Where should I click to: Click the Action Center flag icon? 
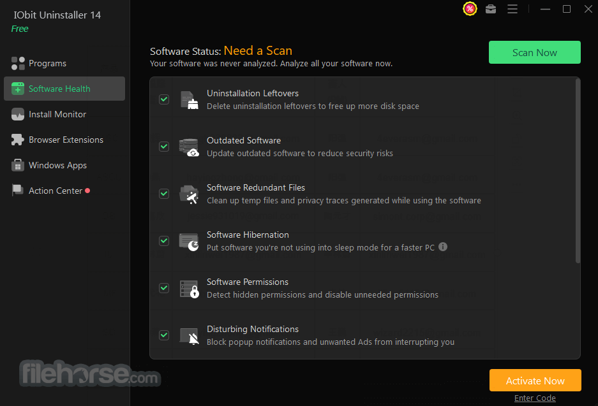tap(17, 190)
